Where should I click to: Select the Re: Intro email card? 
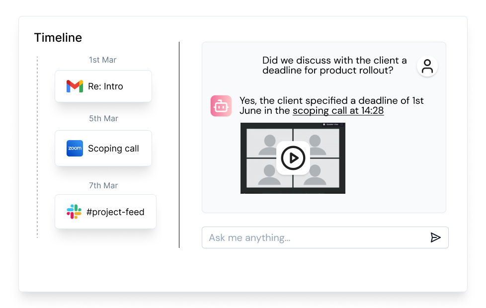coord(103,86)
